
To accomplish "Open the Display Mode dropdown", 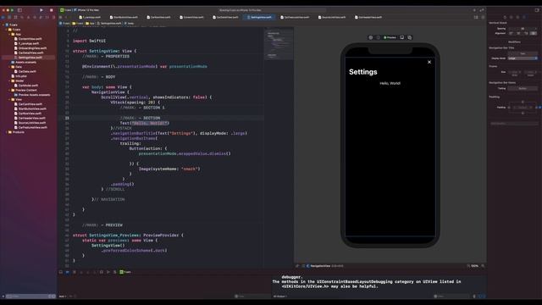I will coord(523,58).
